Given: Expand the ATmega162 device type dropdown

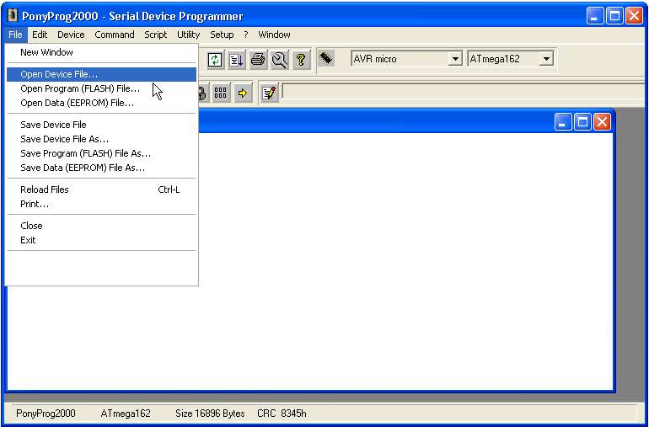Looking at the screenshot, I should click(546, 59).
